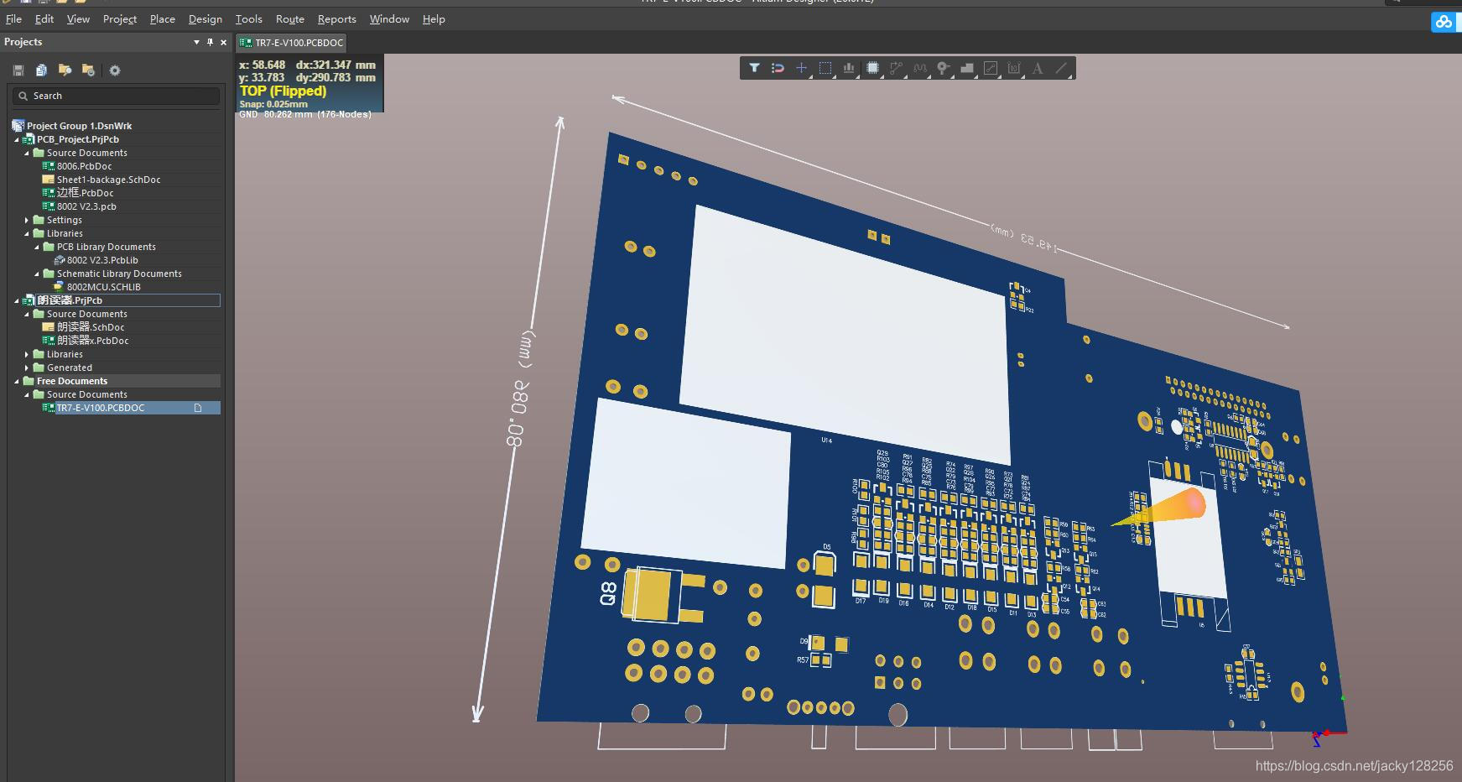
Task: Select the Place Via tool
Action: tap(944, 68)
